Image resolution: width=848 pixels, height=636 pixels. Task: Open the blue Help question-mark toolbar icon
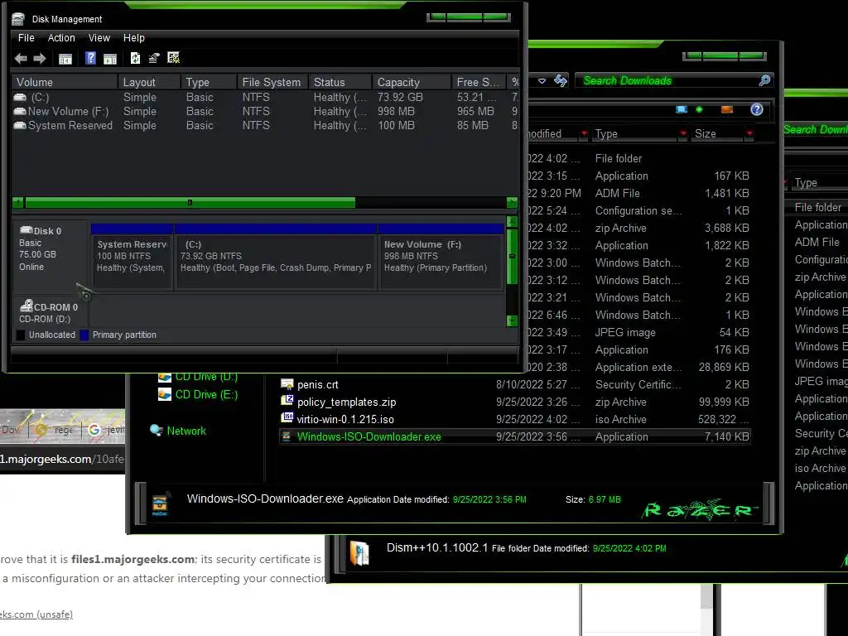point(90,58)
